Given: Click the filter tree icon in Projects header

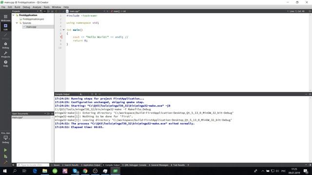Looking at the screenshot, I should click(x=41, y=11).
